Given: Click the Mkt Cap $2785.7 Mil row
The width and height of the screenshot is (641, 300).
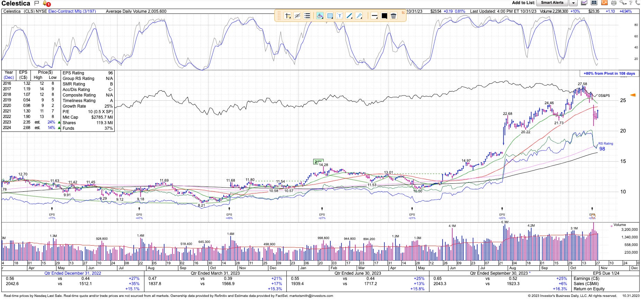Looking at the screenshot, I should [x=88, y=117].
